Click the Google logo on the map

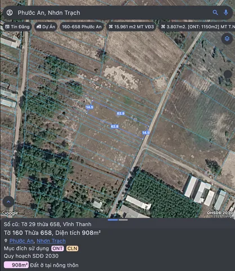[10, 213]
